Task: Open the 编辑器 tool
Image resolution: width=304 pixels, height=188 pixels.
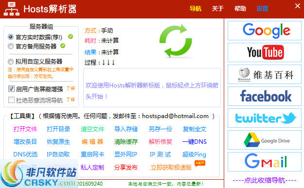Action: [92, 142]
